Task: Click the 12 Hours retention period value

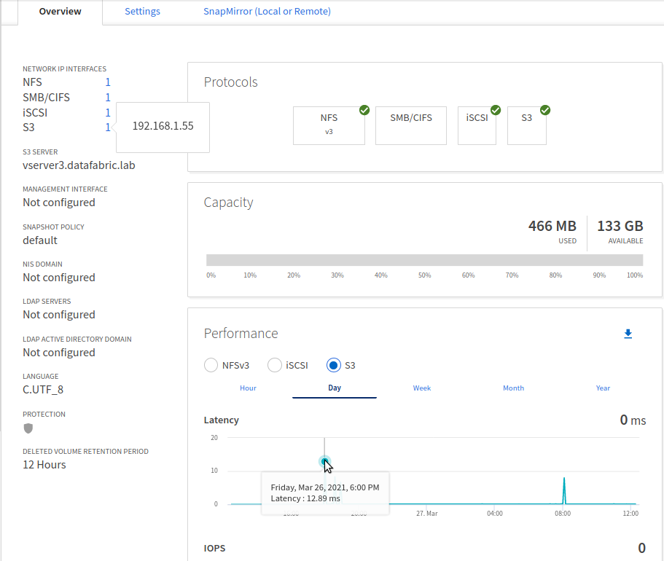Action: 44,465
